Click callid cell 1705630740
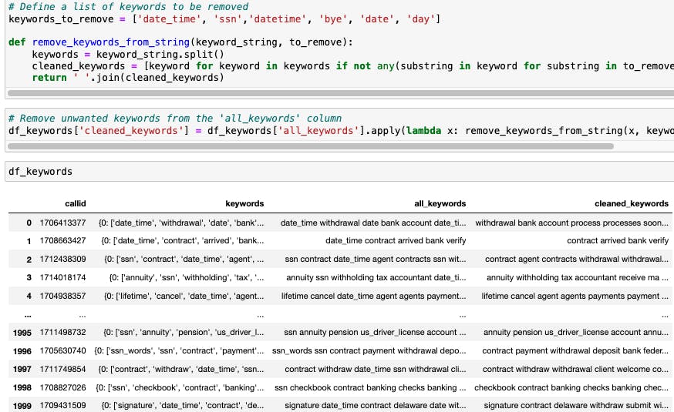674x412 pixels. [x=62, y=350]
